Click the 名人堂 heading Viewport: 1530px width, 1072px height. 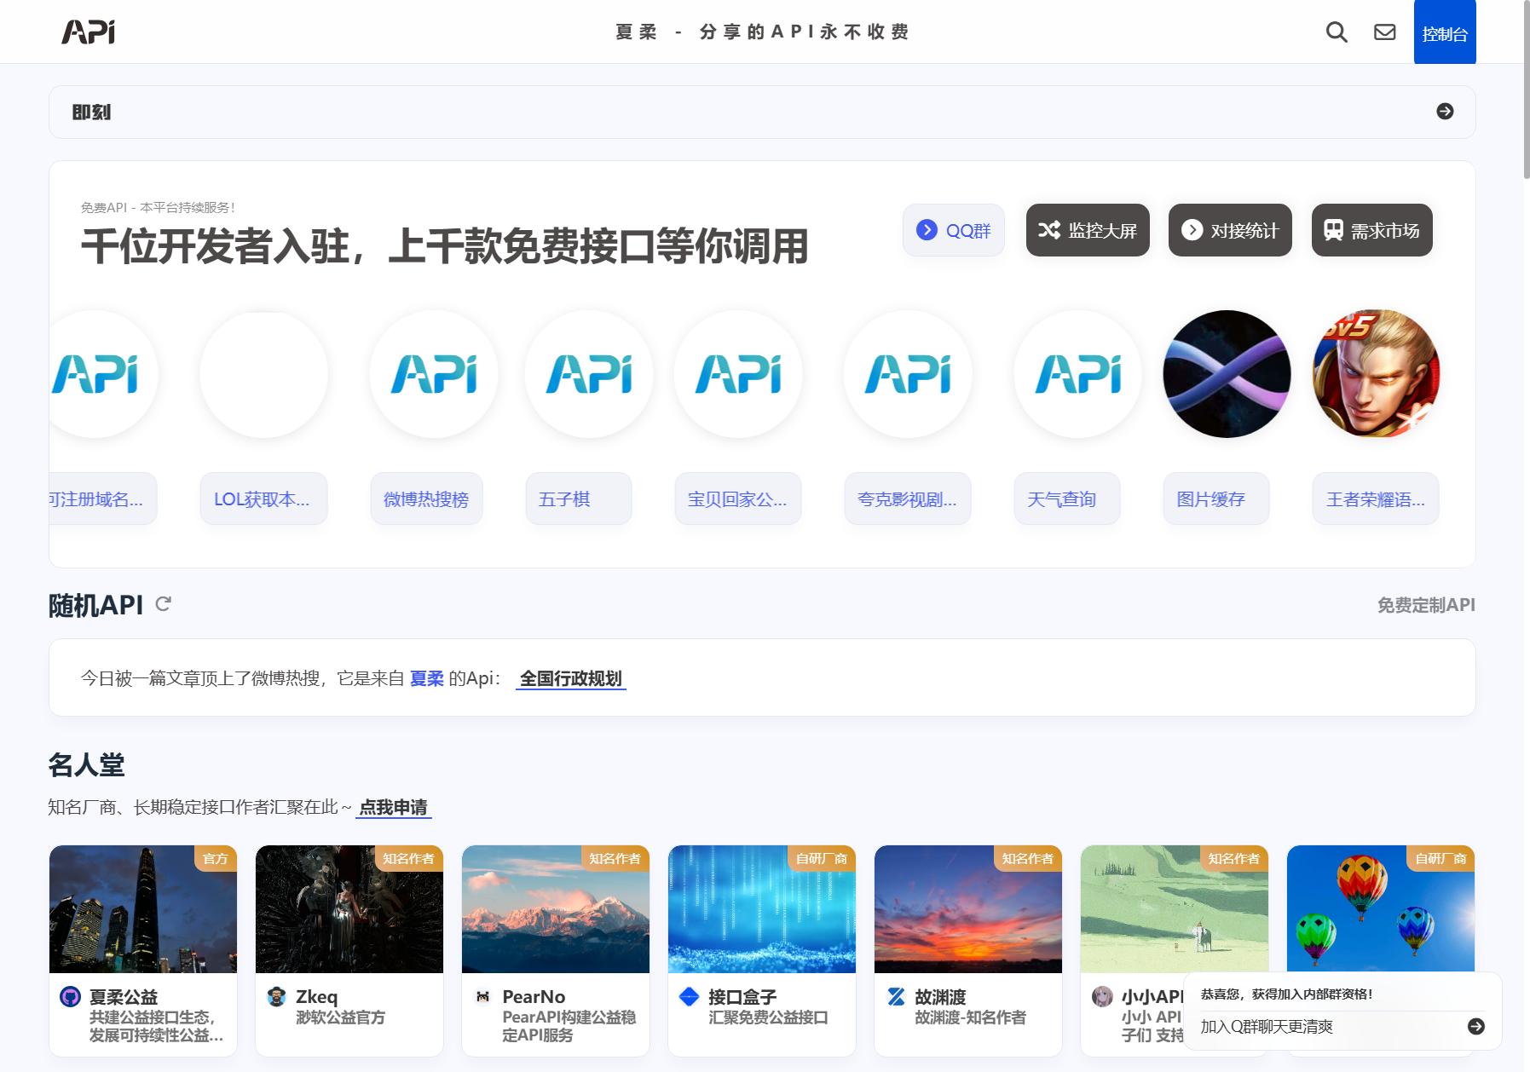(x=86, y=765)
